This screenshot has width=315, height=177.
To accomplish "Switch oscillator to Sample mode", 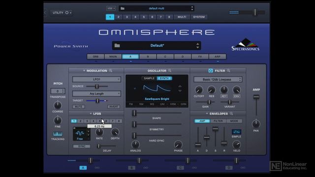I will click(x=149, y=78).
